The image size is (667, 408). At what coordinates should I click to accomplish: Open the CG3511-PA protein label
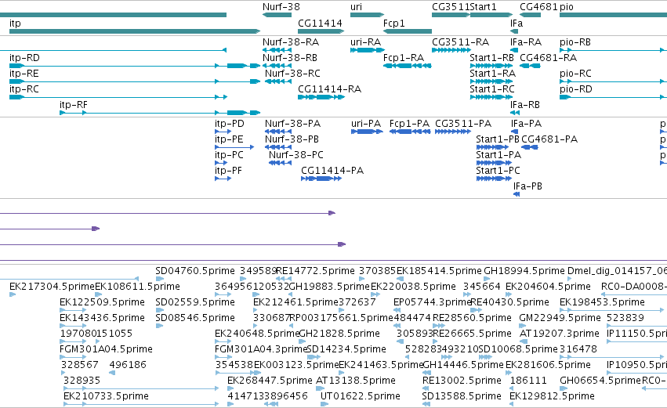462,124
